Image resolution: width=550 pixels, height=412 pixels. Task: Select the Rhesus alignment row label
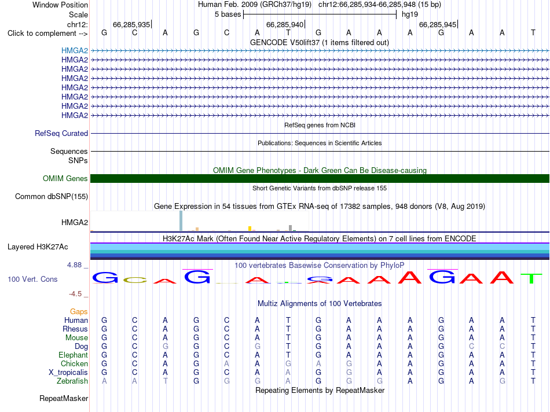(75, 329)
